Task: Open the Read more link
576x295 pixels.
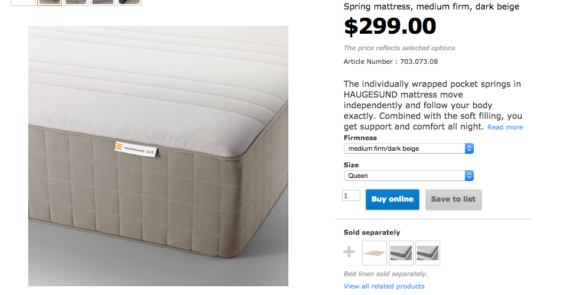Action: [x=505, y=127]
